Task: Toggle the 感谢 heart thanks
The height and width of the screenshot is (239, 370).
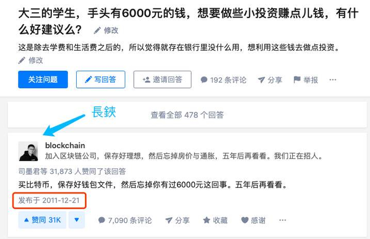Action: click(253, 220)
